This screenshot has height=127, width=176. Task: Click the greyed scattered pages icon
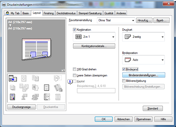click(24, 87)
